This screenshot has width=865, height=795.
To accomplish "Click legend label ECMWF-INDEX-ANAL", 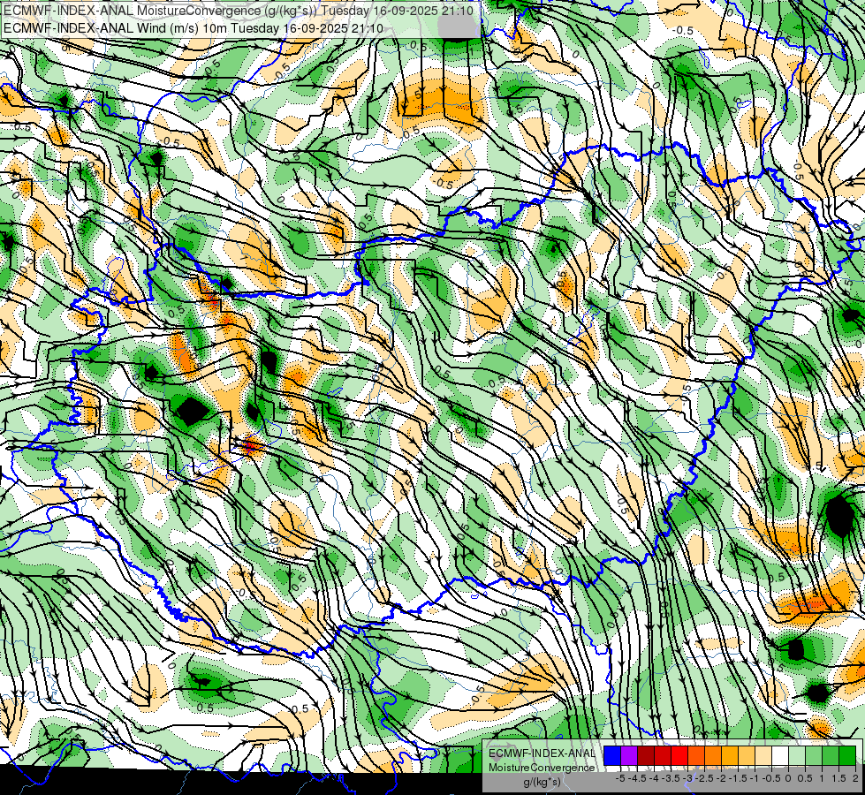I will tap(542, 753).
